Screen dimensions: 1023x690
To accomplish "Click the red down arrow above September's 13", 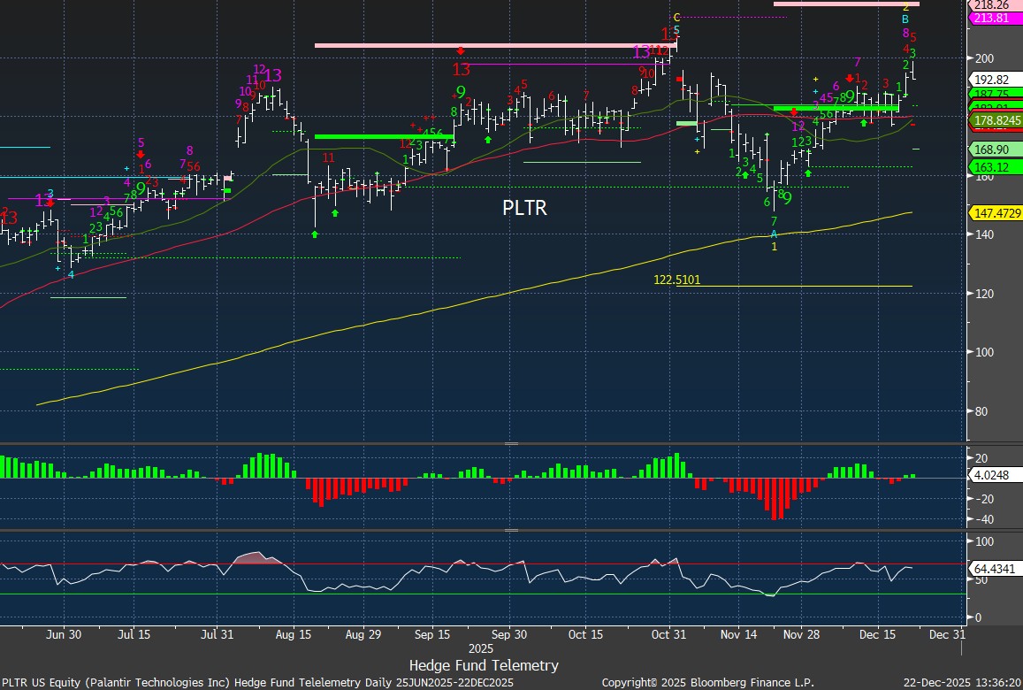I will coord(461,51).
